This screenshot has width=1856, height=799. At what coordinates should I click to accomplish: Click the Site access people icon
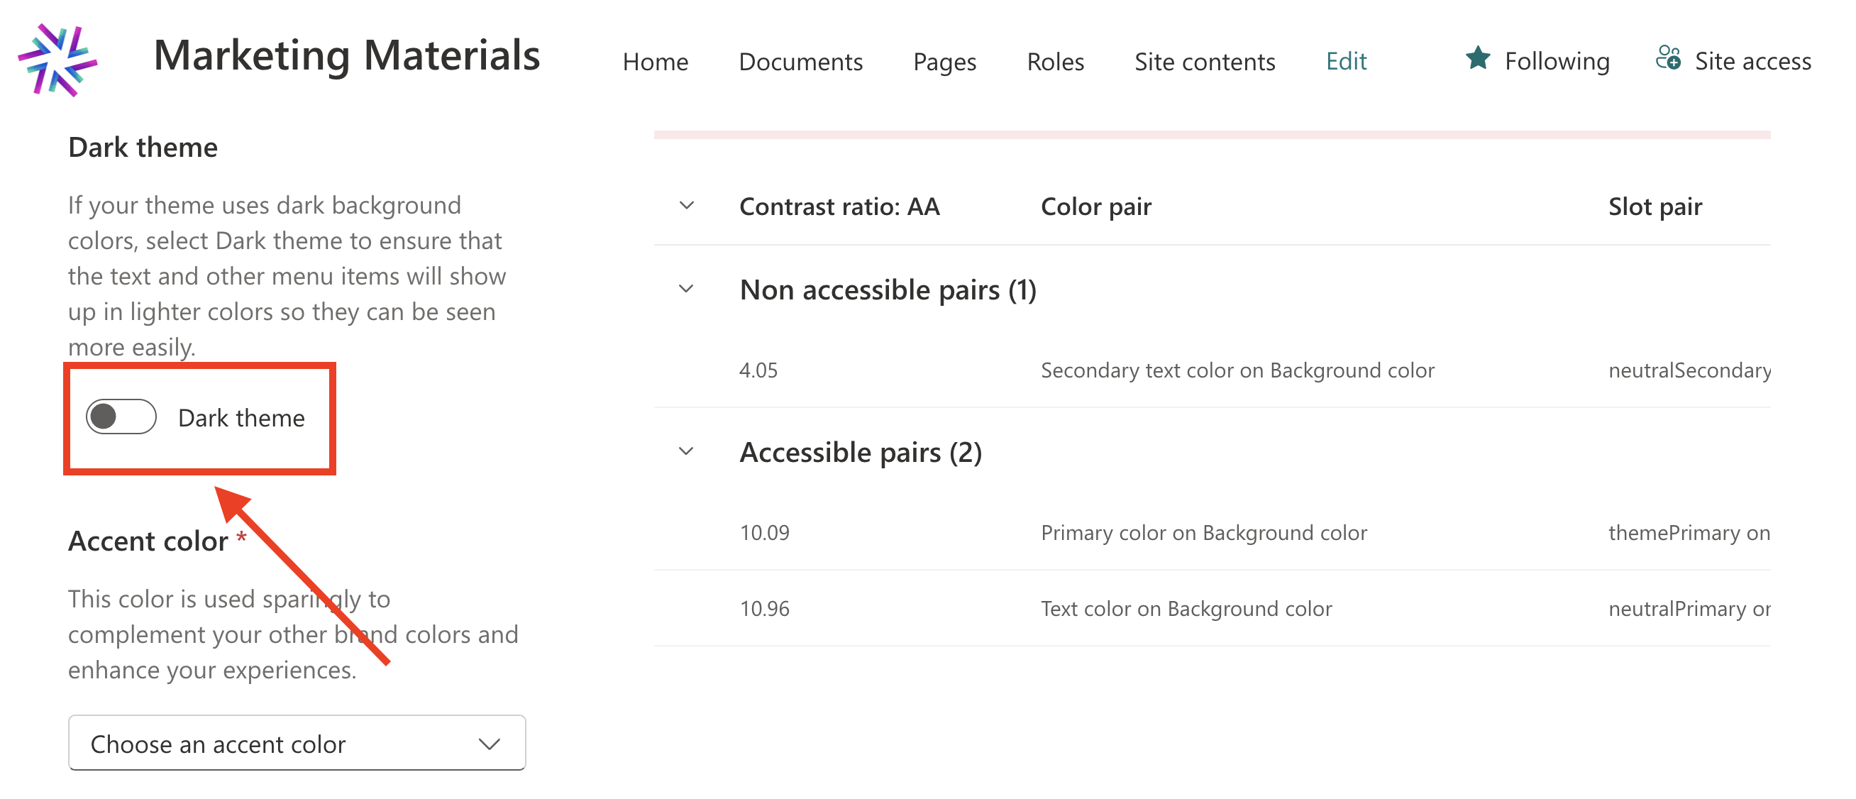click(1667, 58)
